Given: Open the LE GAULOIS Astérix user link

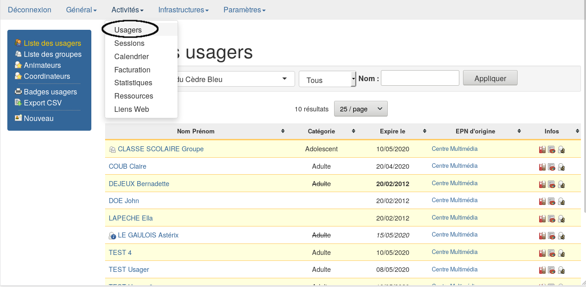Looking at the screenshot, I should pos(148,235).
